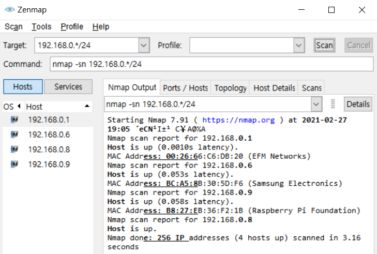Click the Host column header
This screenshot has width=377, height=254.
click(x=58, y=107)
